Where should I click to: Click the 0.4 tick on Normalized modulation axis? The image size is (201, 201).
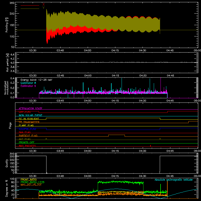click(12, 78)
